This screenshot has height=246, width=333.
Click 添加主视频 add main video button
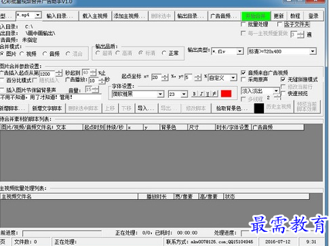[130, 16]
